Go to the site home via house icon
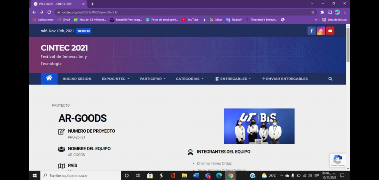 coord(49,78)
